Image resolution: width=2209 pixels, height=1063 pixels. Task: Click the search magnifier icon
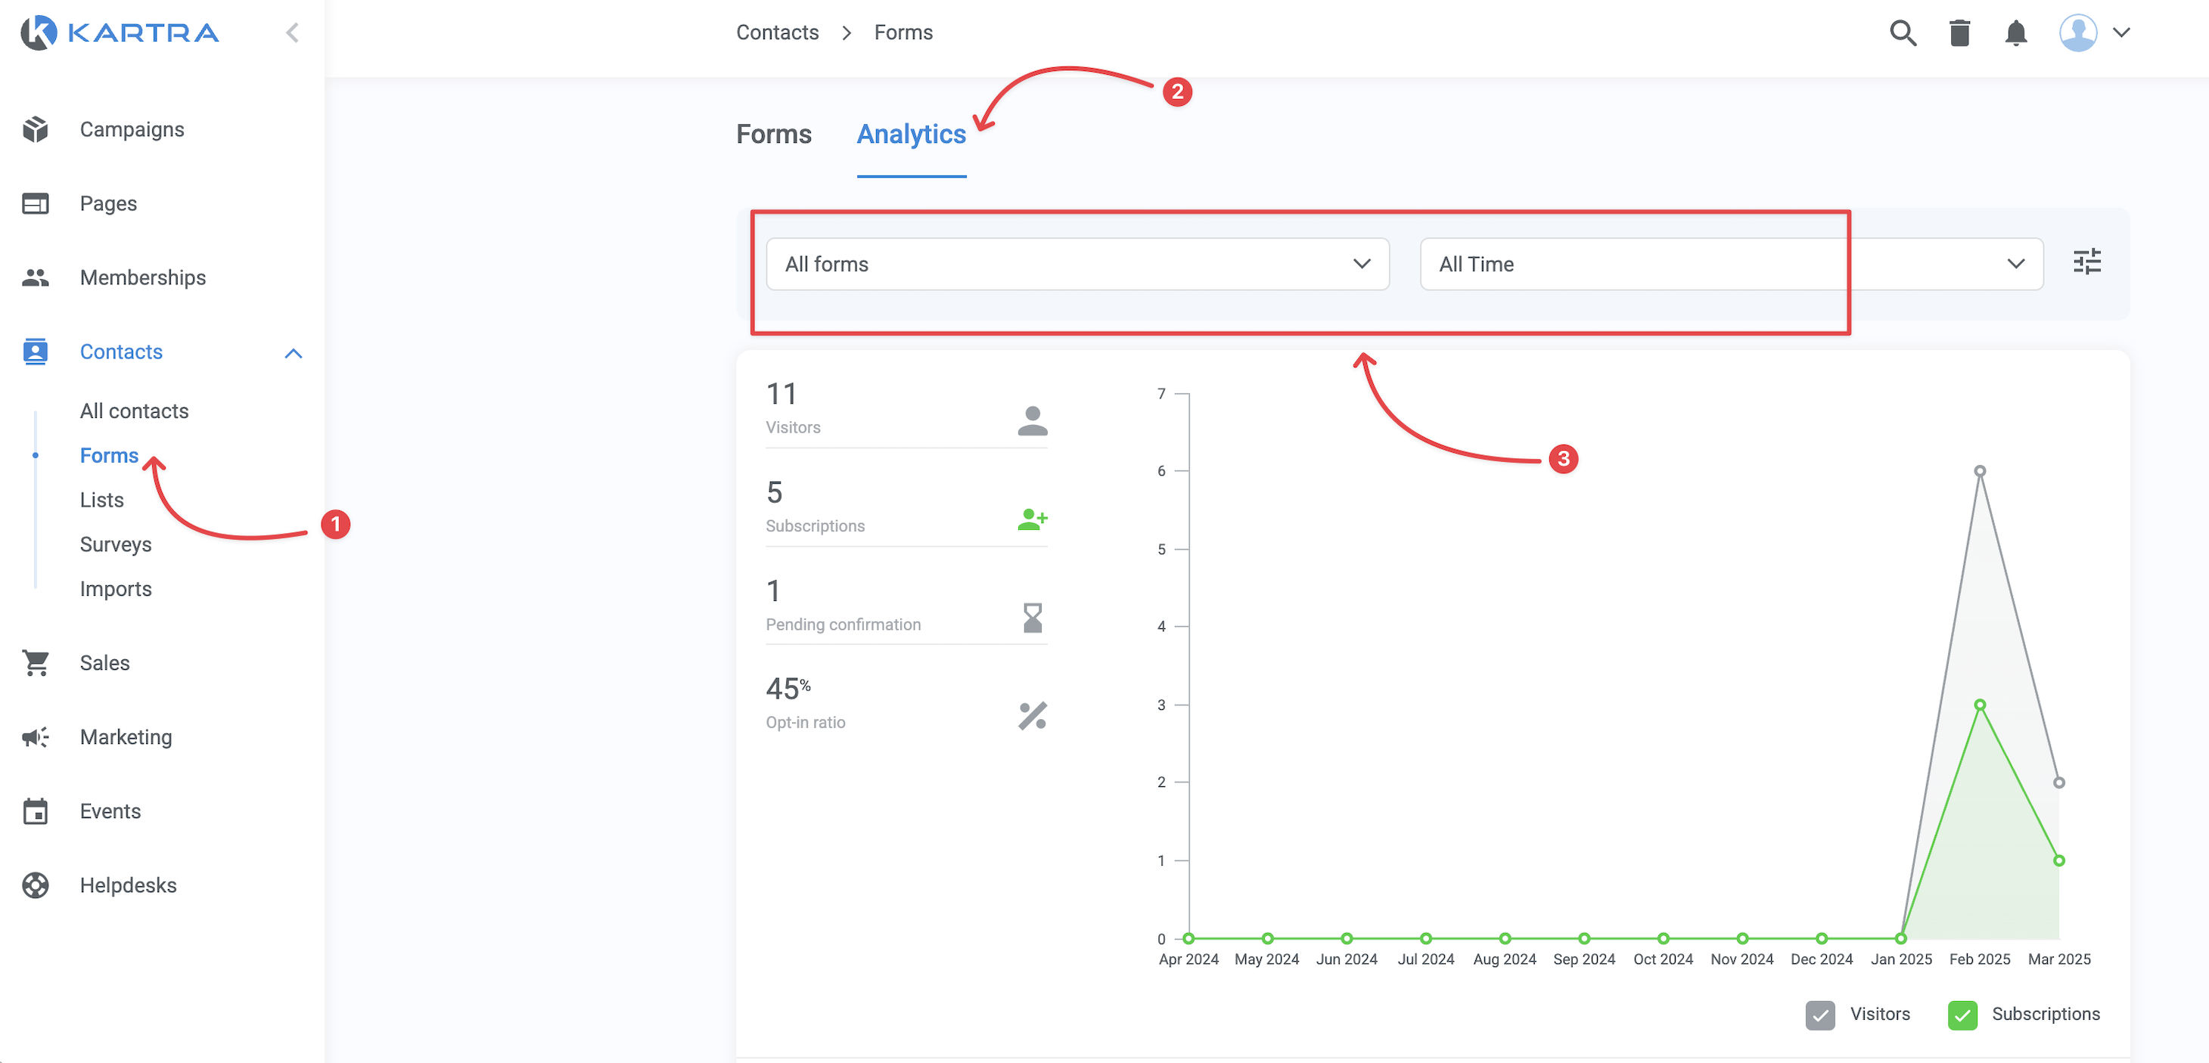pyautogui.click(x=1902, y=33)
